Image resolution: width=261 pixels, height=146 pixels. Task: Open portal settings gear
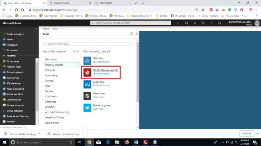point(203,23)
